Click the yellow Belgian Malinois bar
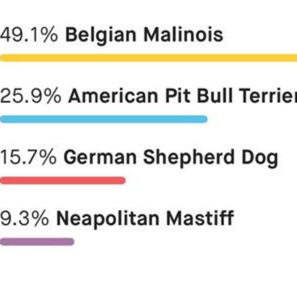The image size is (297, 282). [x=148, y=58]
